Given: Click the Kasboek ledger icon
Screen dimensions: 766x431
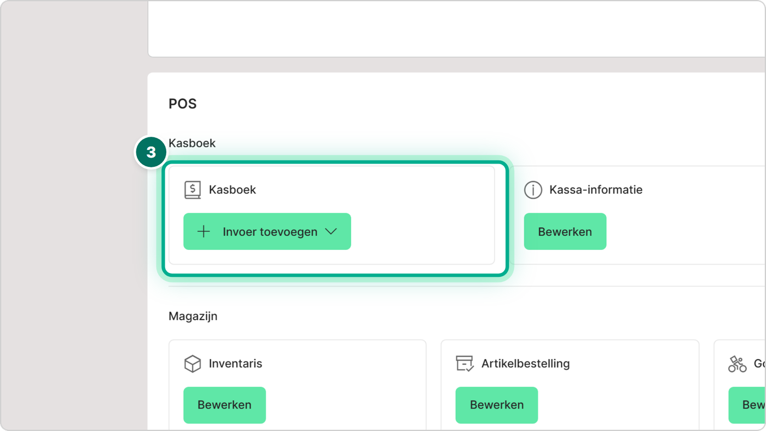Looking at the screenshot, I should click(x=193, y=190).
